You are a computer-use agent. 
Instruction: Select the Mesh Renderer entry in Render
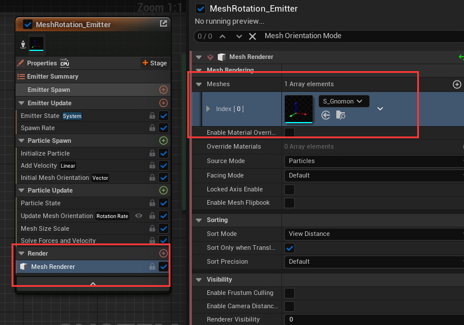(53, 267)
